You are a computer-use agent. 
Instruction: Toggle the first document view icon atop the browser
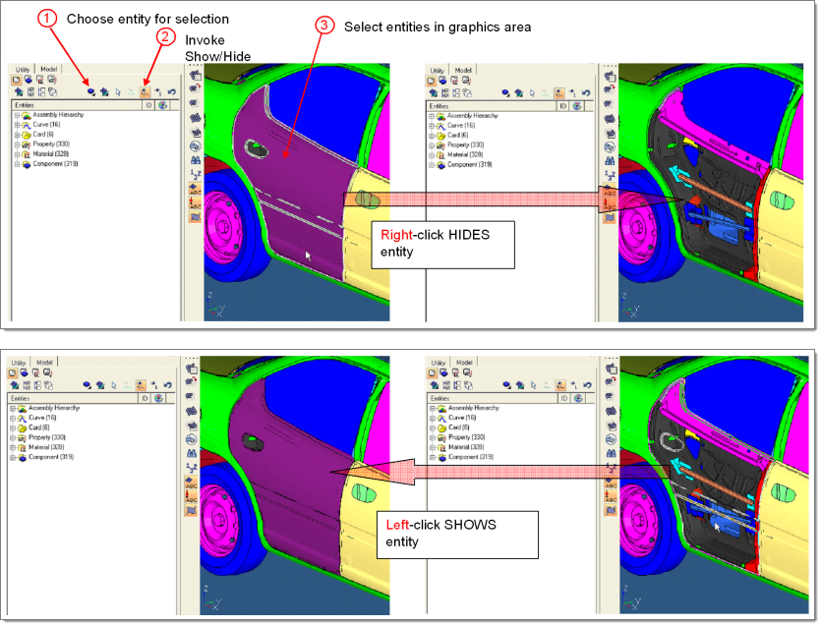[15, 79]
